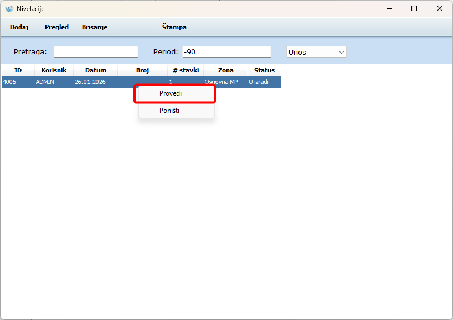The width and height of the screenshot is (453, 320).
Task: Expand the Unos dropdown
Action: click(316, 52)
